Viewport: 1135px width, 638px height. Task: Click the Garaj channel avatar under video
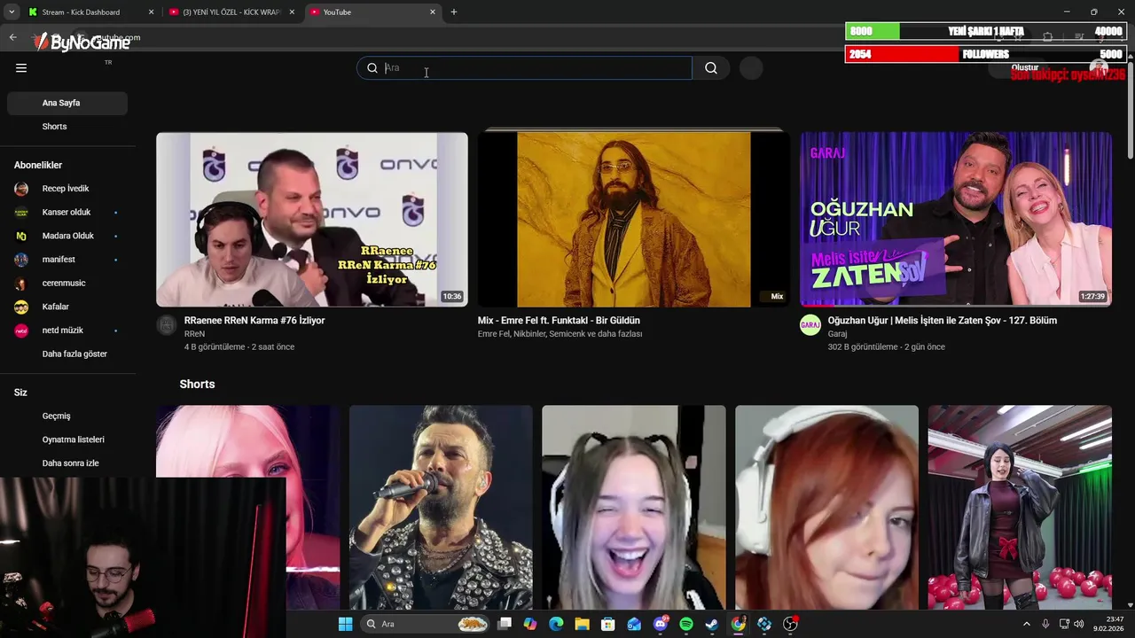(x=810, y=325)
